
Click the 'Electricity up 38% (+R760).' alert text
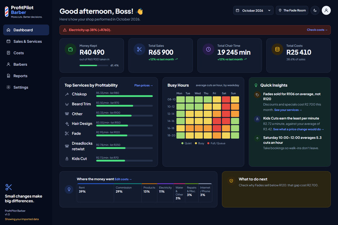[x=90, y=30]
